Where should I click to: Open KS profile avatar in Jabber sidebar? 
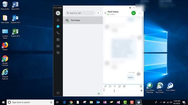[x=58, y=13]
